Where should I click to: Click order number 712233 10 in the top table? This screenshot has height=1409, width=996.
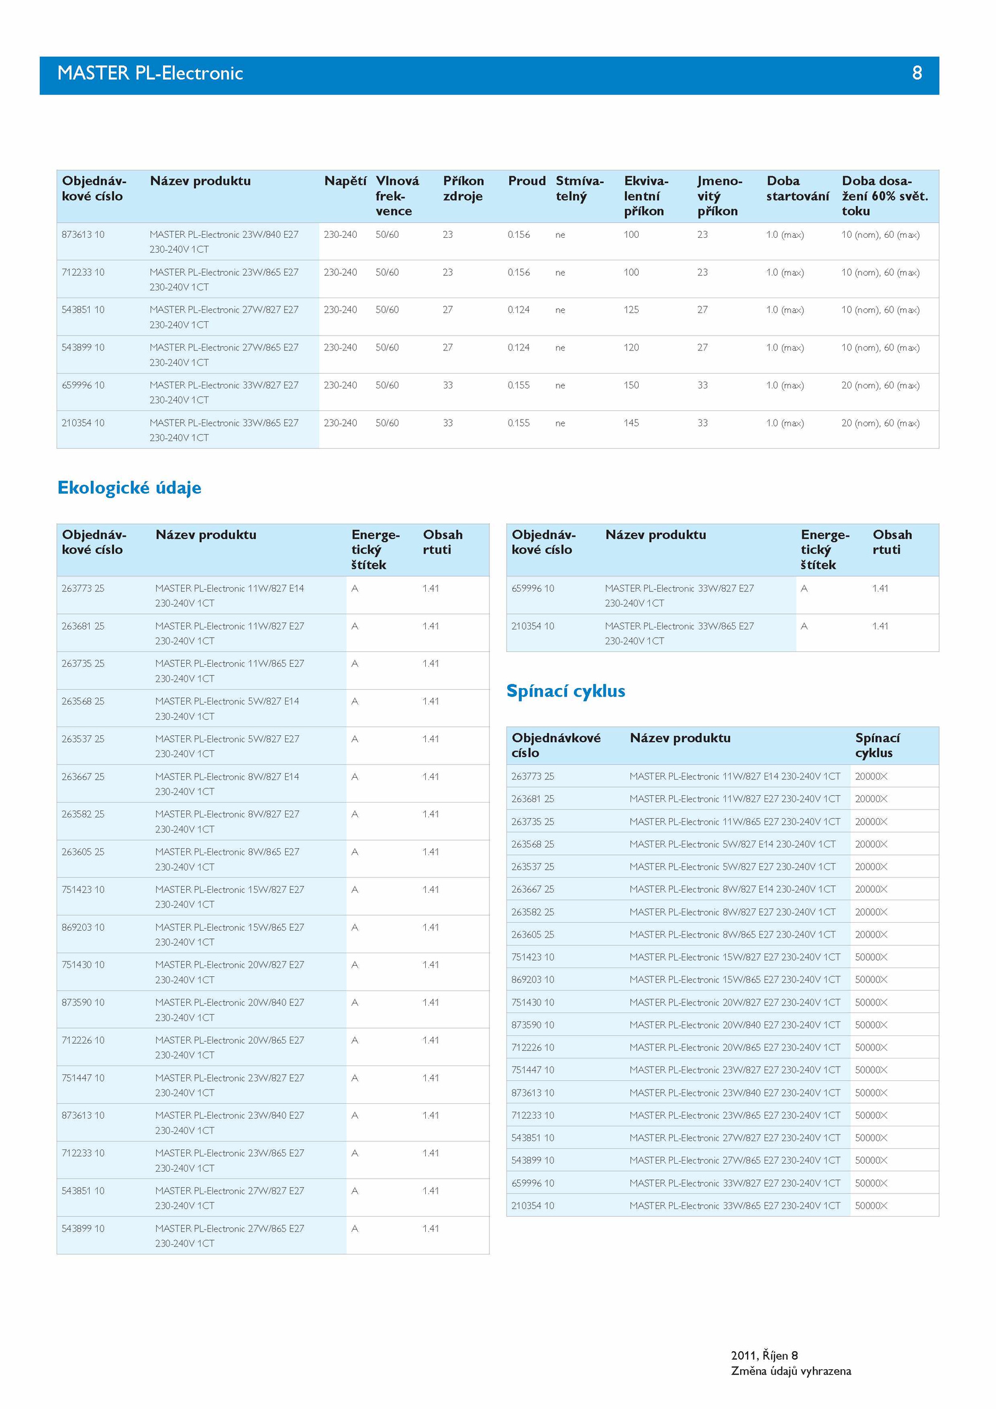tap(83, 273)
